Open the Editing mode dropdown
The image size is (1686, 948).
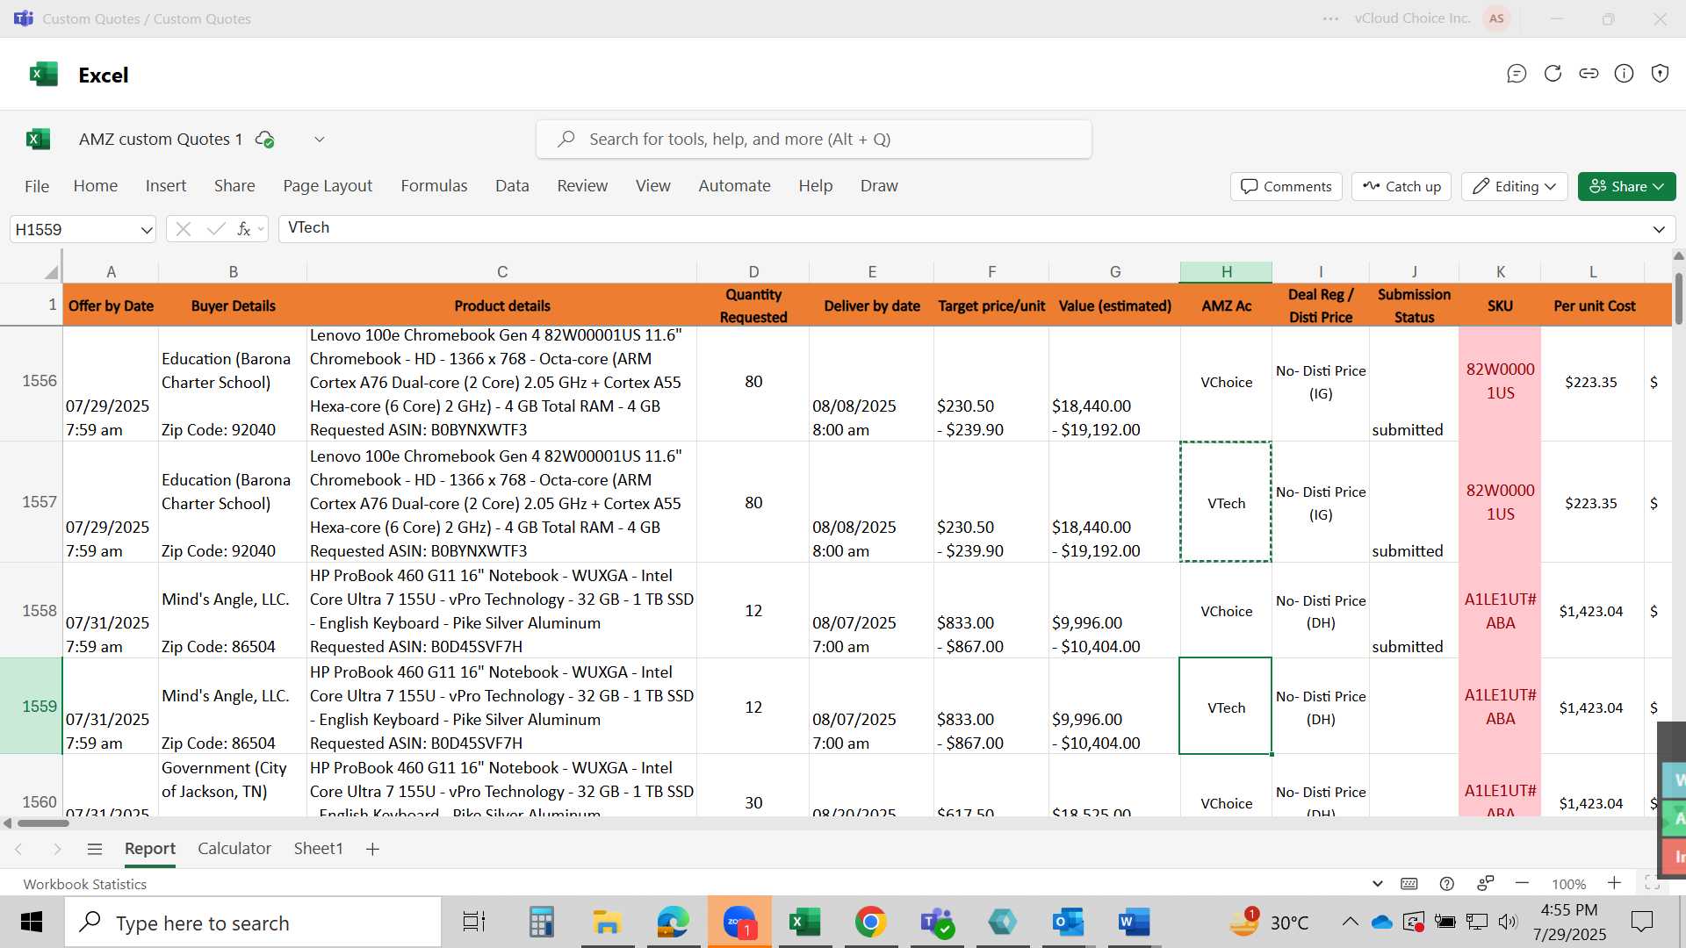(1514, 186)
